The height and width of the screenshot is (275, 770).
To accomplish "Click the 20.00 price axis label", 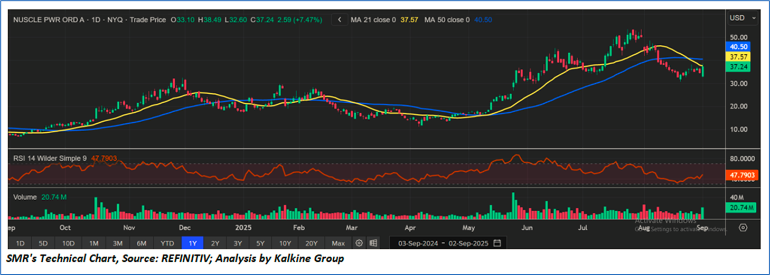I will tap(739, 106).
